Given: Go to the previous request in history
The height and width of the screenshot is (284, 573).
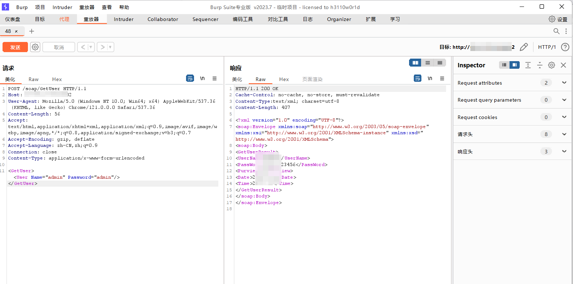Looking at the screenshot, I should [83, 47].
